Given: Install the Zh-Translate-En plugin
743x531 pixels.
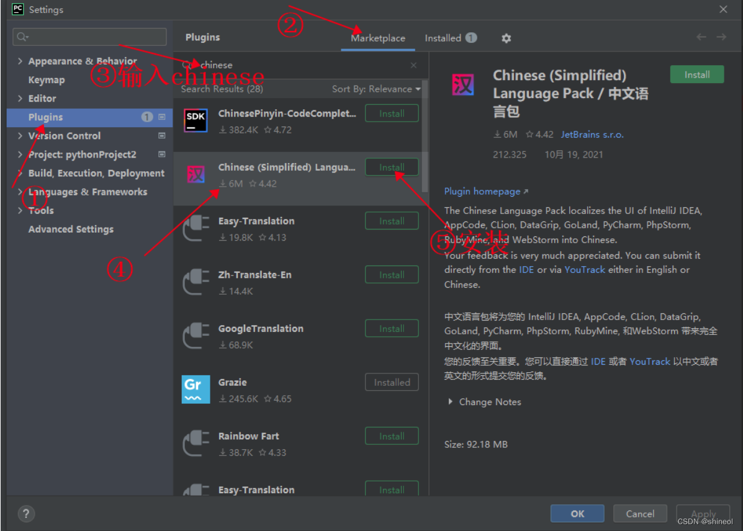Looking at the screenshot, I should 392,275.
